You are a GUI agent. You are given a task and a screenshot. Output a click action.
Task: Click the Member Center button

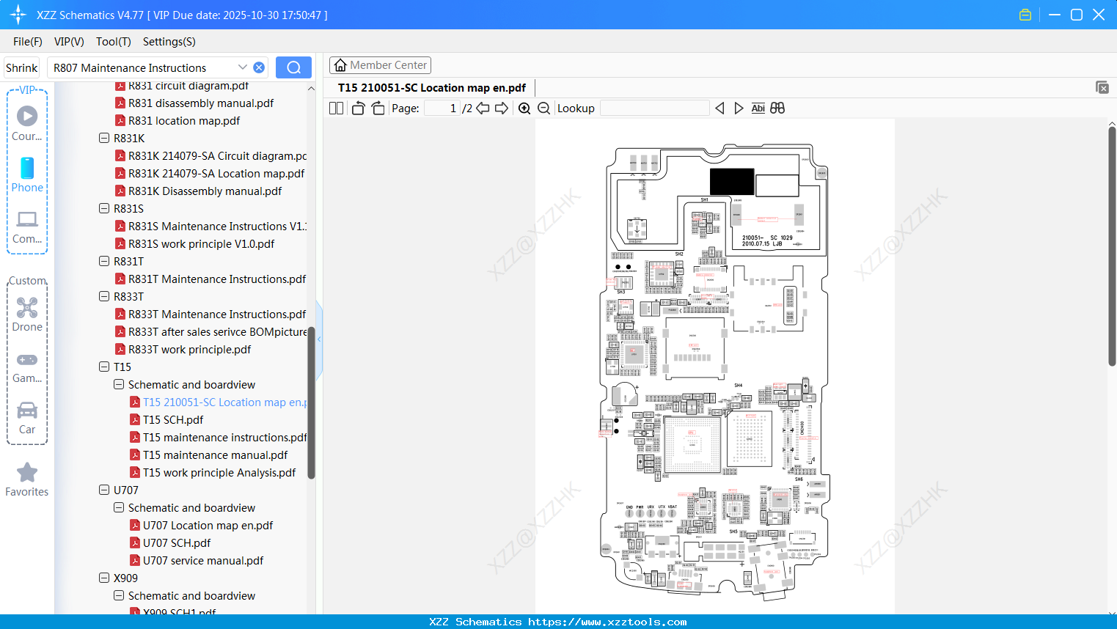(x=380, y=65)
